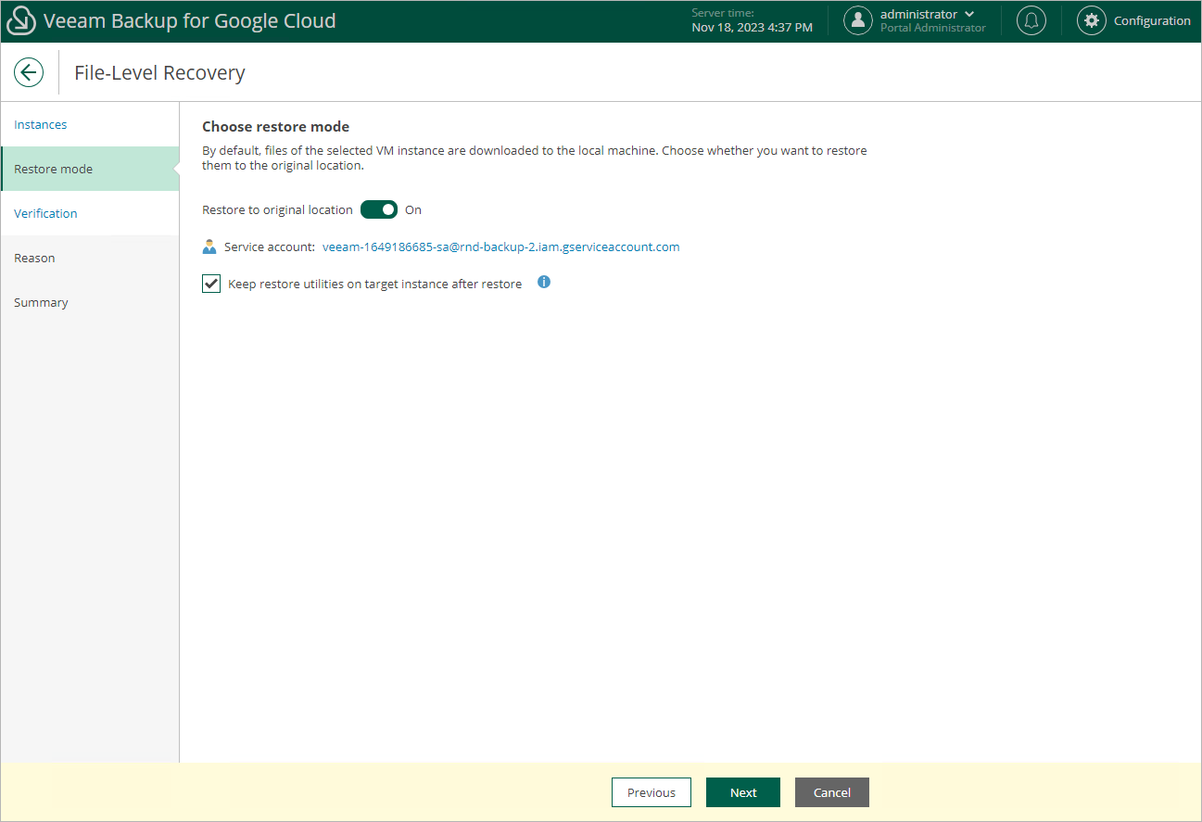The image size is (1202, 822).
Task: Click the Previous button
Action: coord(652,792)
